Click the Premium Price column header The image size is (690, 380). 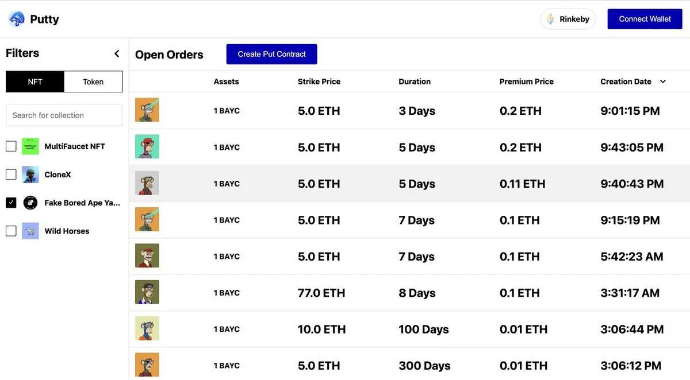click(527, 82)
